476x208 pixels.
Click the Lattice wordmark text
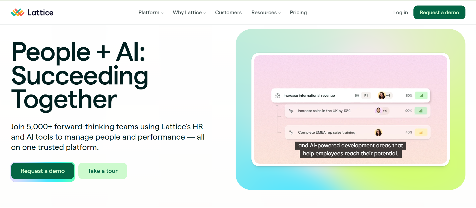tap(40, 13)
